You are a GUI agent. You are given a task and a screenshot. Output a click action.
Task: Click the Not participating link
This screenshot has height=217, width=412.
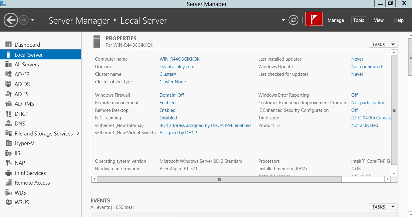(x=368, y=103)
